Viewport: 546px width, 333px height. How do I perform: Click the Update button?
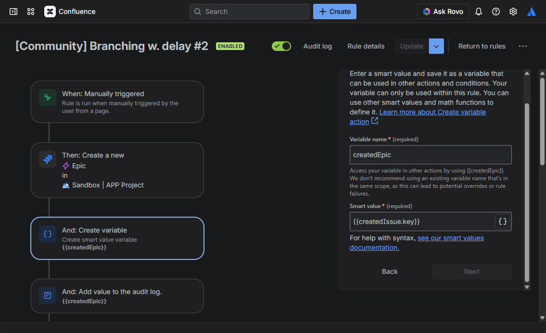pyautogui.click(x=412, y=46)
